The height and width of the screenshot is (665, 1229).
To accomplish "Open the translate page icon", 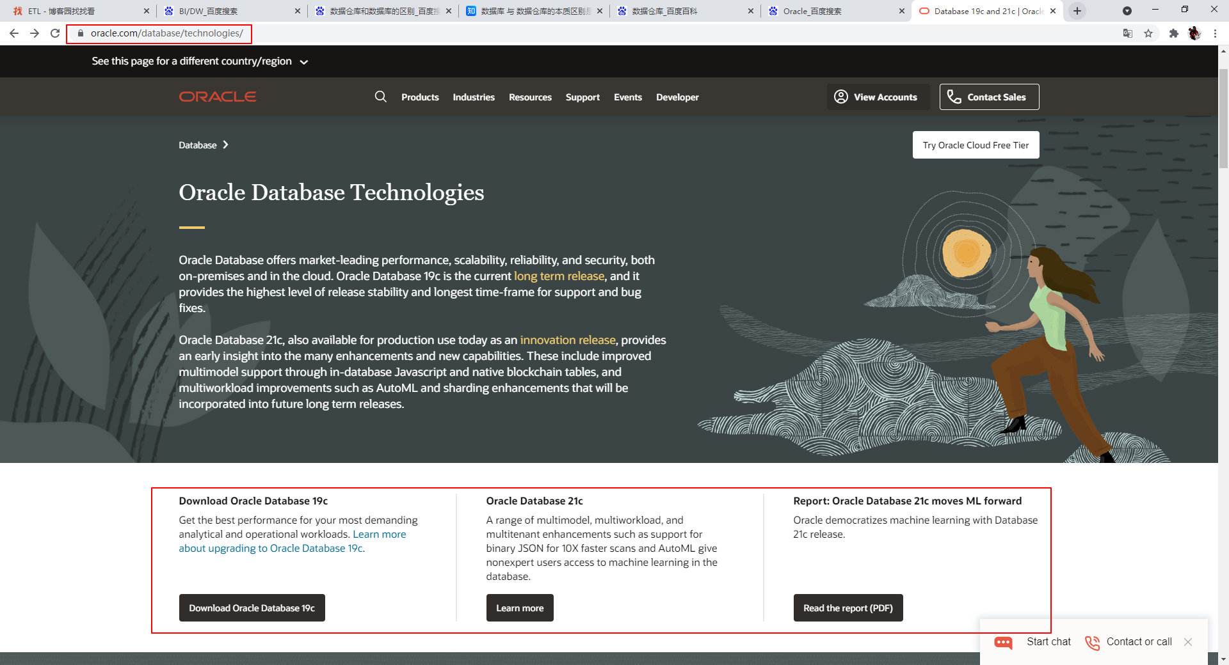I will tap(1128, 33).
